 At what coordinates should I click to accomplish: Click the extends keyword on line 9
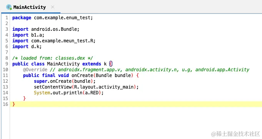pyautogui.click(x=92, y=64)
